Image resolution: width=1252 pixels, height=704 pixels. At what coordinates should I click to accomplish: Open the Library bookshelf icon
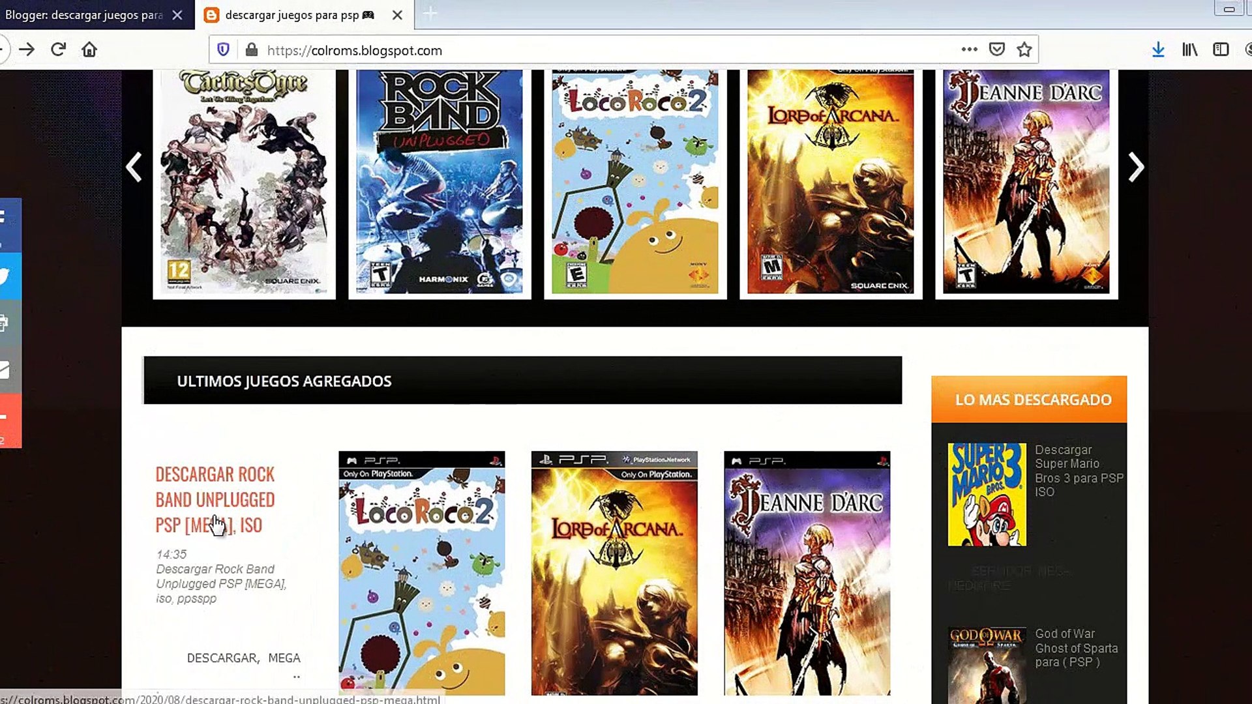1189,50
